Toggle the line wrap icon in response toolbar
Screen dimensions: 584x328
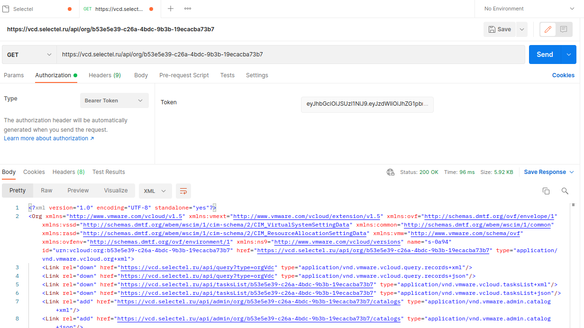tap(183, 191)
